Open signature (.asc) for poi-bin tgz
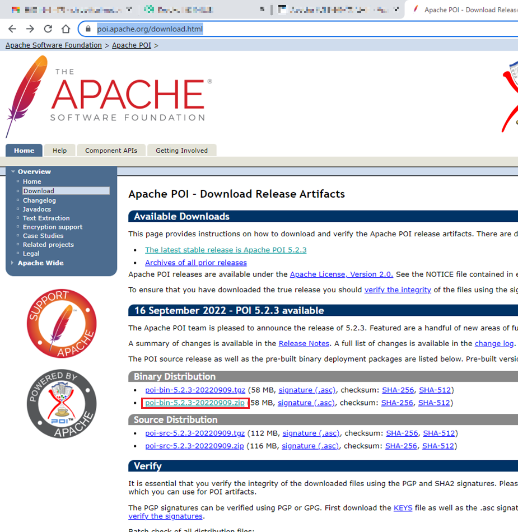518x532 pixels. 307,390
